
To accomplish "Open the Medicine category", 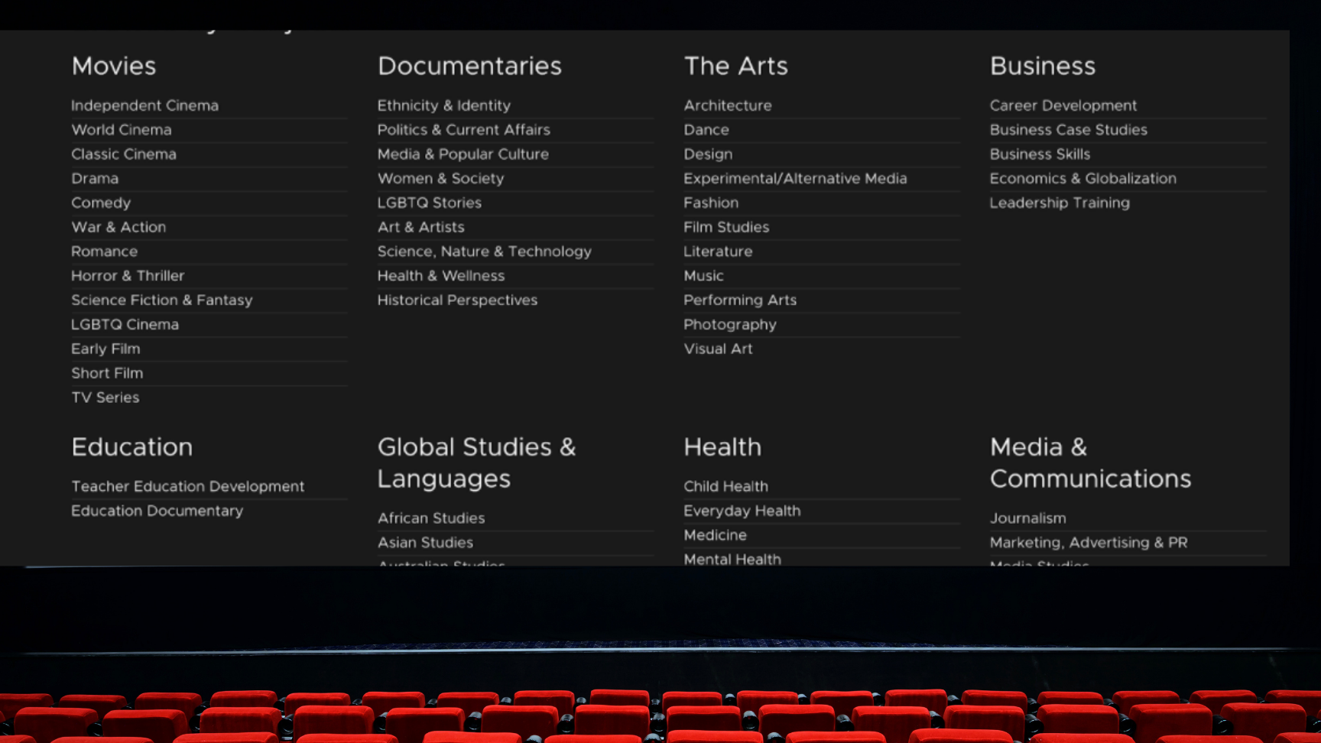I will 715,536.
